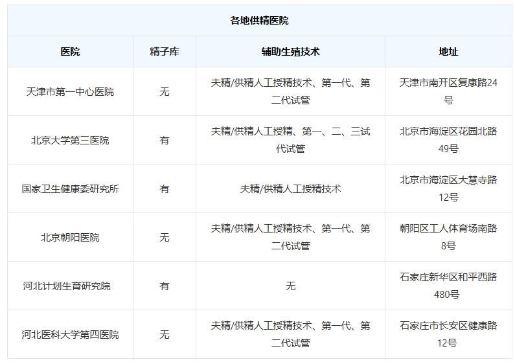Click the table title 各地供精医院
Viewport: 515px width, 364px height.
tap(259, 21)
